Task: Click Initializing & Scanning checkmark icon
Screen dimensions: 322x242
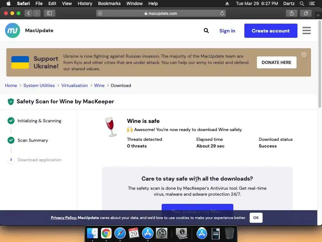Action: click(11, 121)
